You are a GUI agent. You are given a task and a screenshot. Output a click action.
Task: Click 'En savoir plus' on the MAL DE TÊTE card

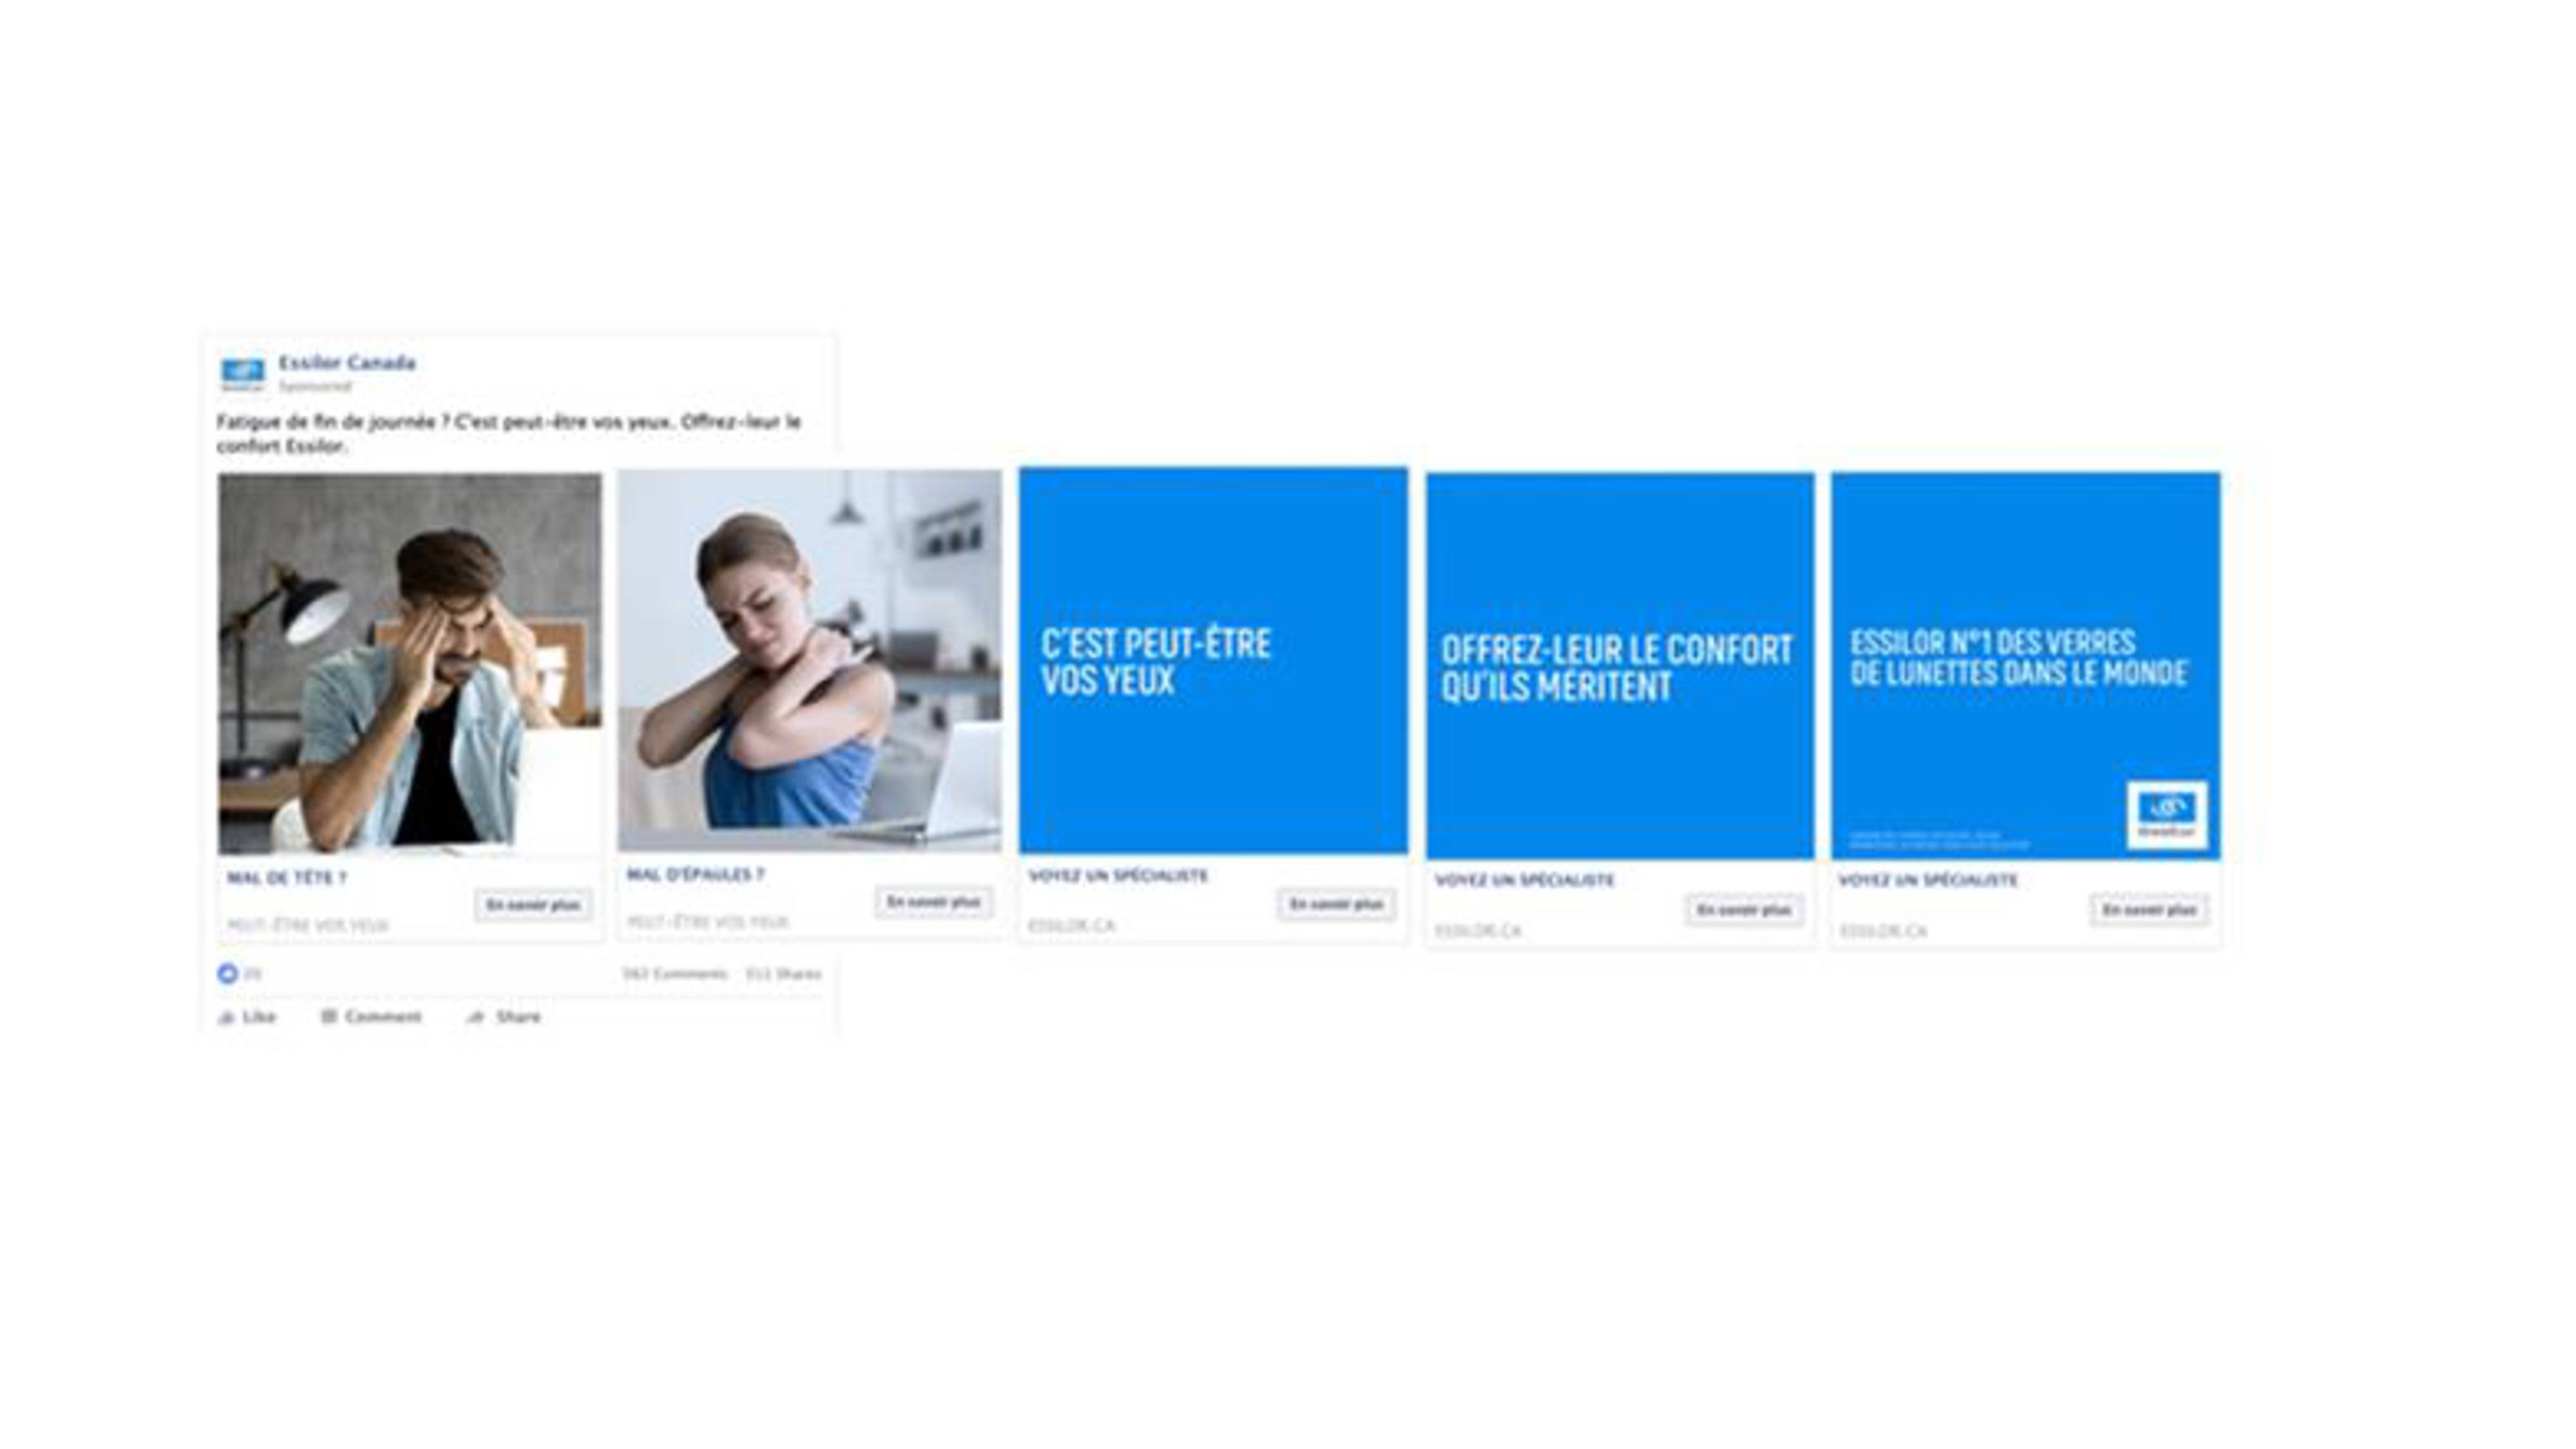tap(533, 905)
